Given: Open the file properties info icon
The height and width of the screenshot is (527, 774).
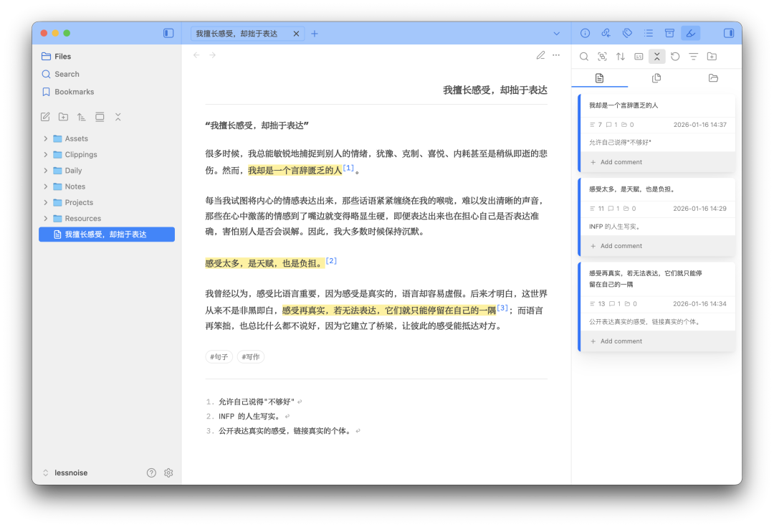Looking at the screenshot, I should coord(585,33).
